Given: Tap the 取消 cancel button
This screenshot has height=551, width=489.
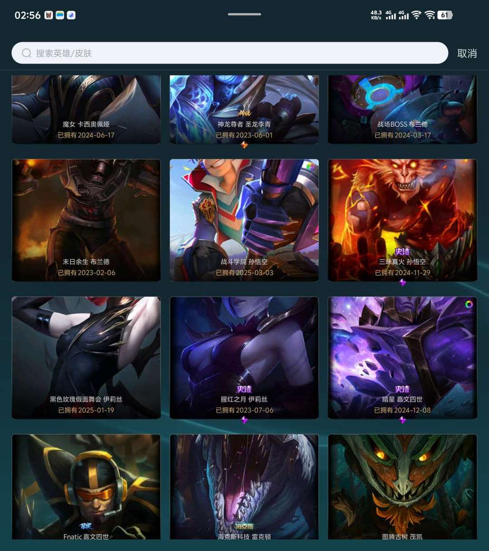Looking at the screenshot, I should (x=467, y=53).
